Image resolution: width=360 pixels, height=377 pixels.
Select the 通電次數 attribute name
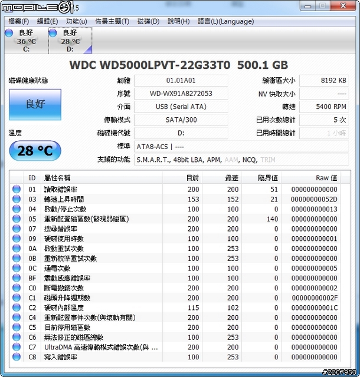pyautogui.click(x=57, y=269)
